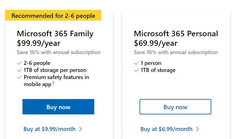Click the checkmark next to "1TB of storage per person"
The width and height of the screenshot is (235, 139).
(19, 70)
